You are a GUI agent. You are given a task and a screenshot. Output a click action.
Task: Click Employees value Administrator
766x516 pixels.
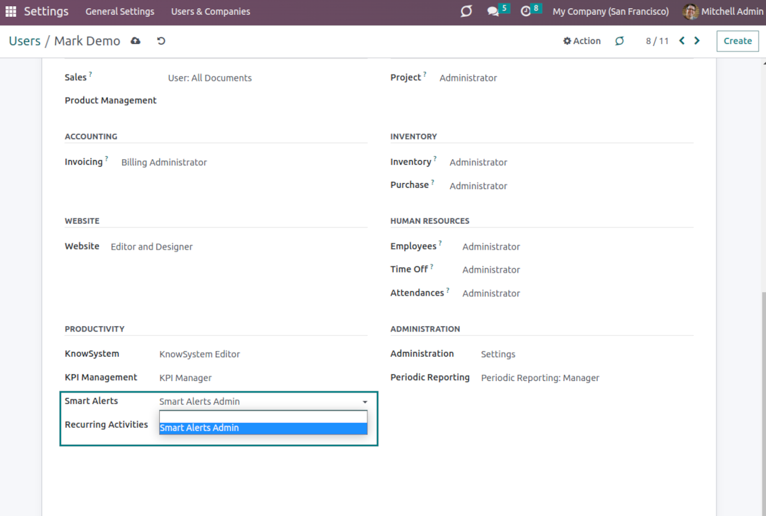491,247
